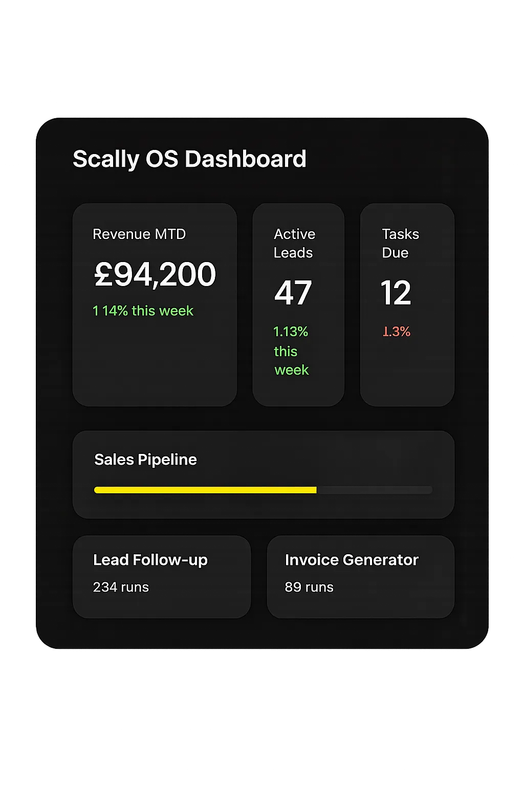Click the Revenue MTD label

(x=139, y=234)
